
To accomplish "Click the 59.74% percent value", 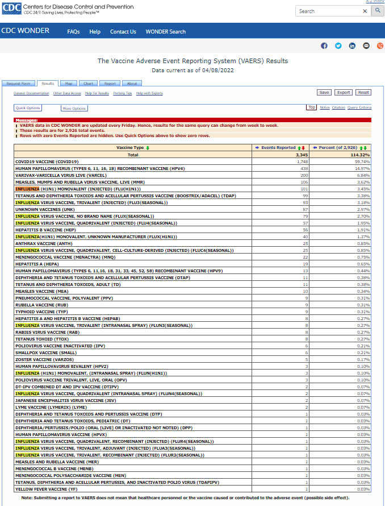I will click(362, 161).
